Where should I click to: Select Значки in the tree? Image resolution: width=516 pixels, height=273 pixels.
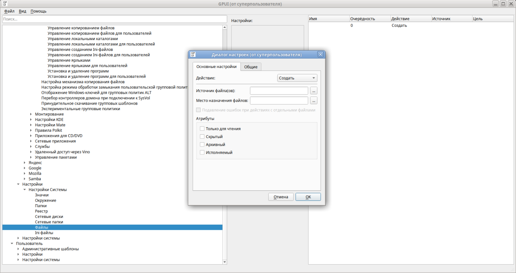click(42, 195)
